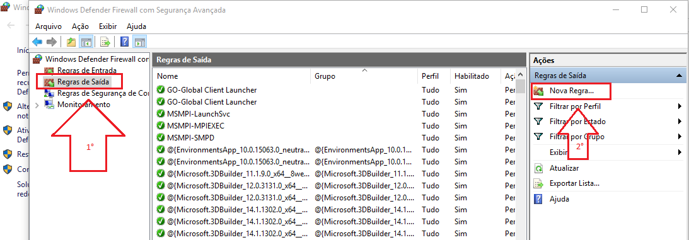Open the Exibir menu in the menu bar

[108, 26]
